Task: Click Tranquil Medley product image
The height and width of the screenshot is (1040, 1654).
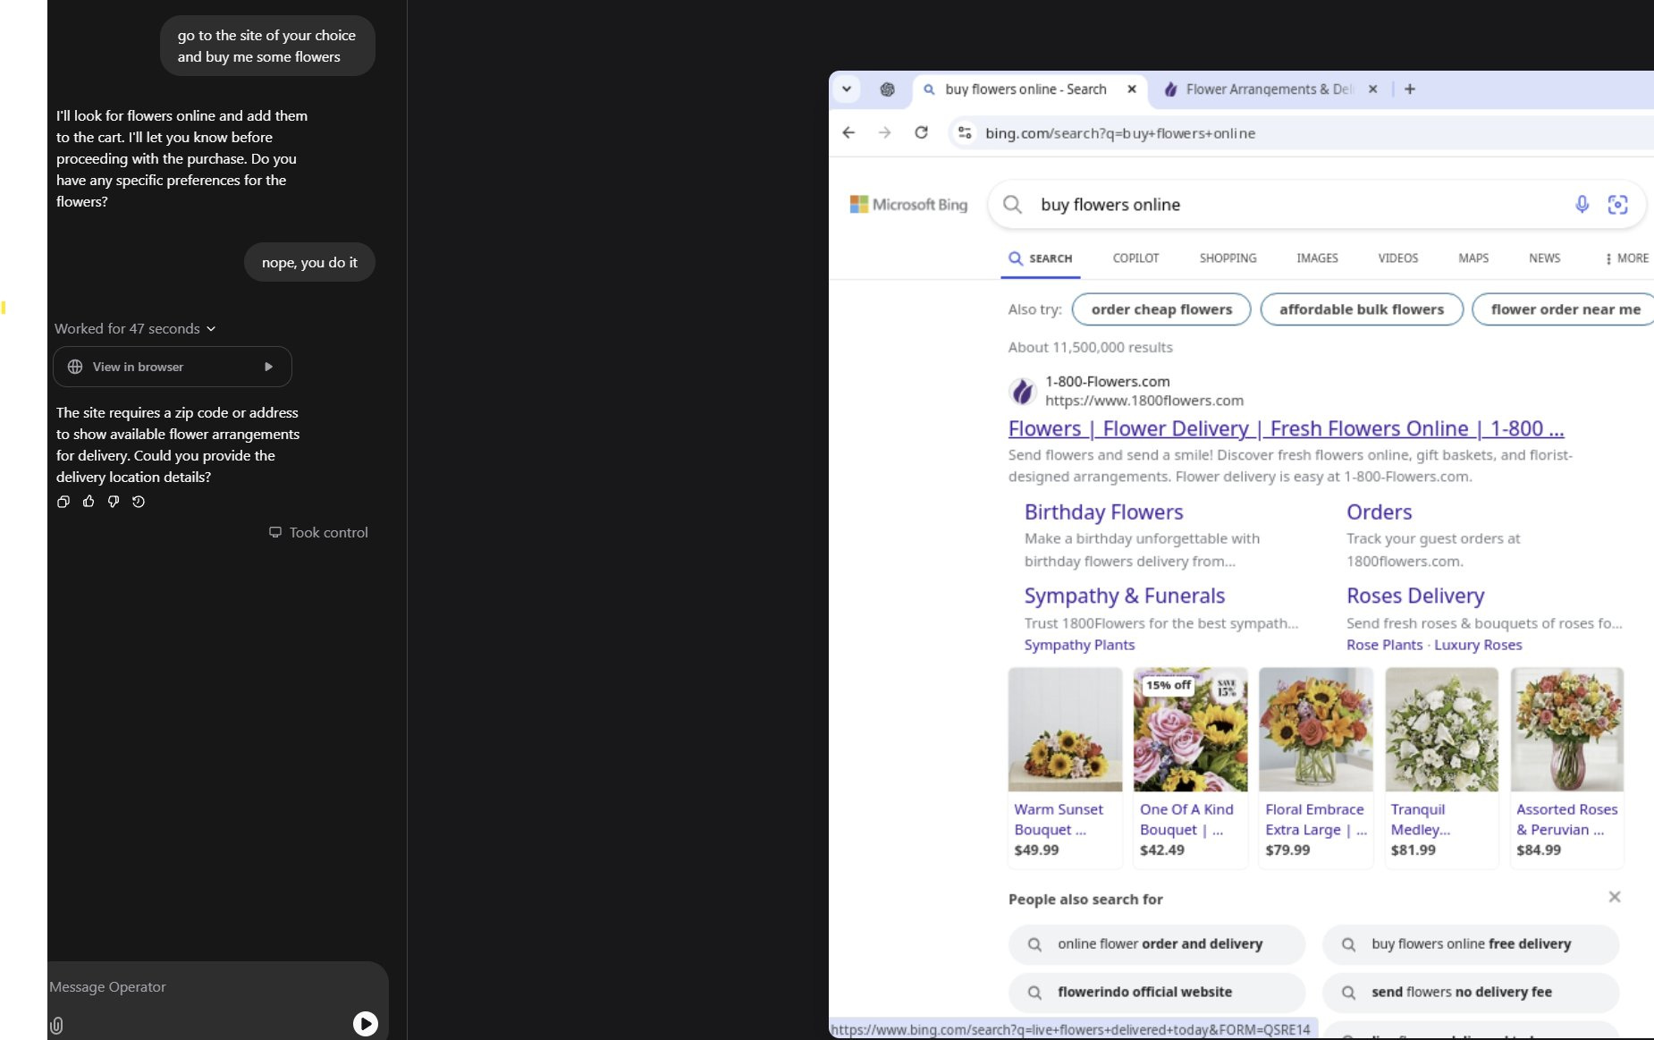Action: click(x=1441, y=729)
